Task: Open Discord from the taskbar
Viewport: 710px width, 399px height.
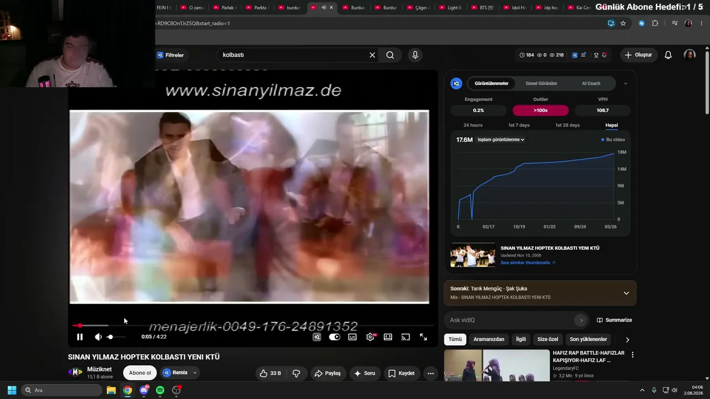Action: (x=144, y=390)
